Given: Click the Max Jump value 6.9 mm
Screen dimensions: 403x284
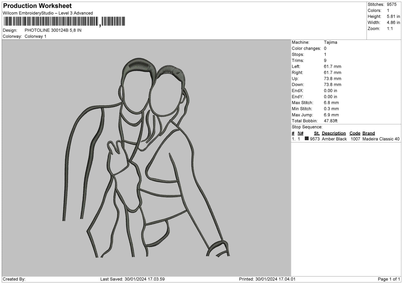Looking at the screenshot, I should [x=331, y=115].
